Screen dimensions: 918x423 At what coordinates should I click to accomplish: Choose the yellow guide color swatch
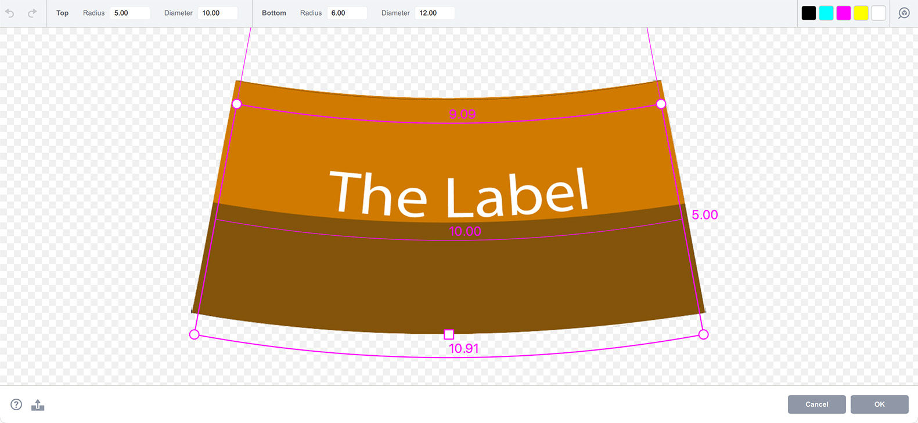pos(861,13)
